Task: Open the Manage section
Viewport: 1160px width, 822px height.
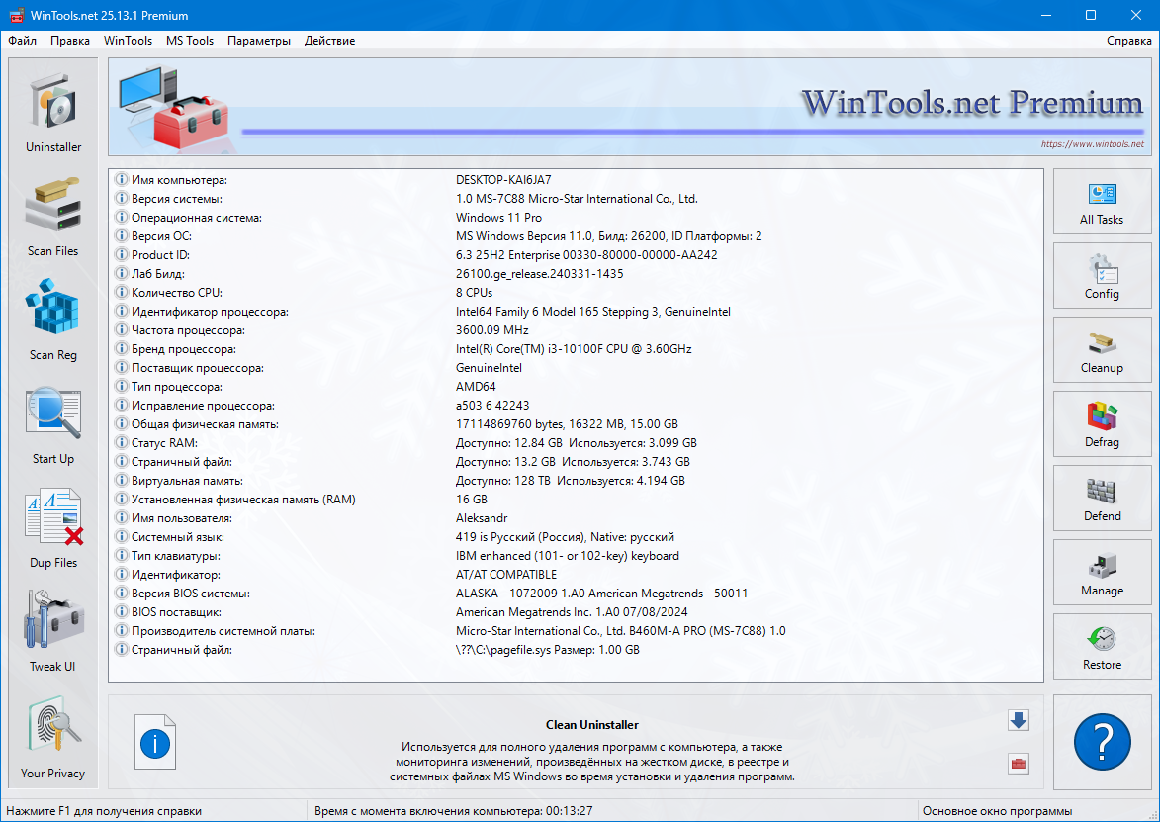Action: (1102, 576)
